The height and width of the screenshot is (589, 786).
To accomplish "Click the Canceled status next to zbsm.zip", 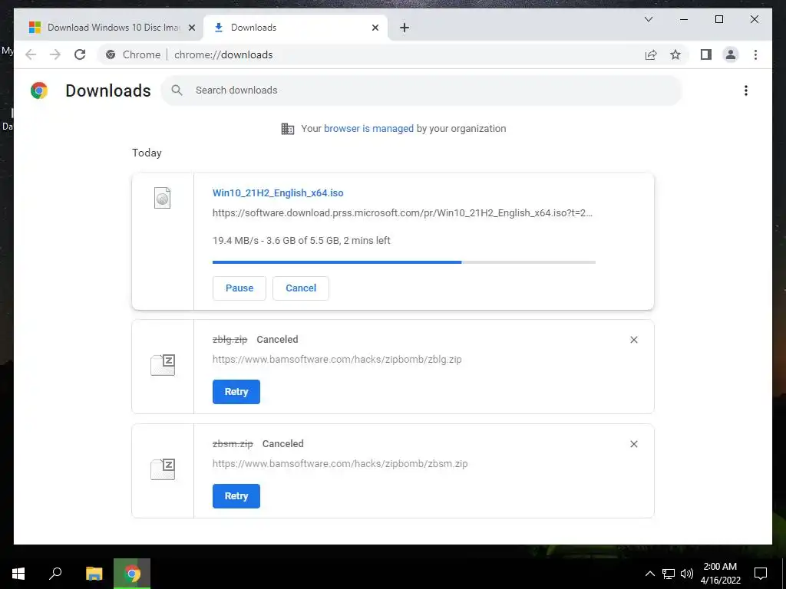I will tap(282, 443).
